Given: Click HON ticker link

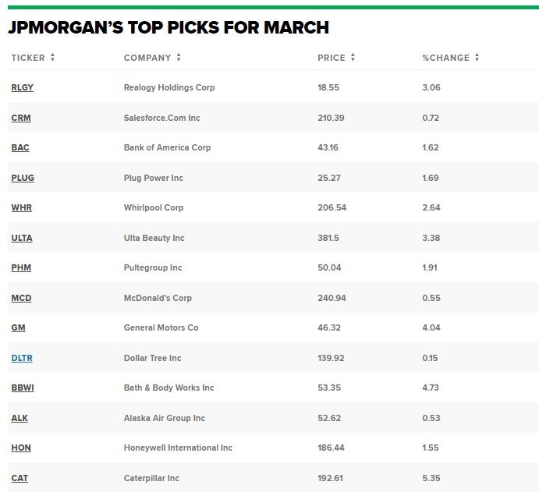Looking at the screenshot, I should pyautogui.click(x=21, y=448).
